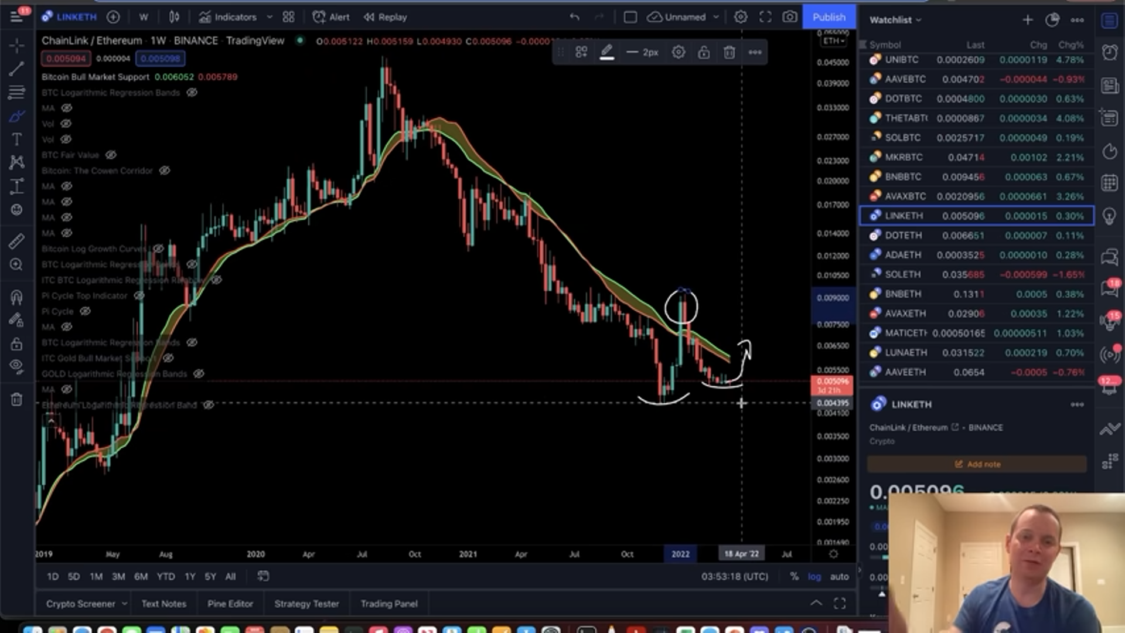Image resolution: width=1125 pixels, height=633 pixels.
Task: Select the brush drawing tool
Action: [x=16, y=116]
